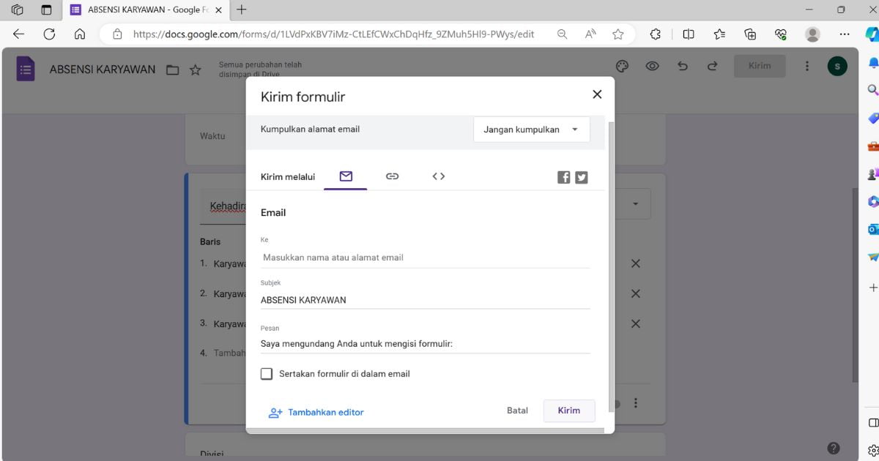Switch to the embed HTML tab
Screen dimensions: 879x461
tap(438, 176)
